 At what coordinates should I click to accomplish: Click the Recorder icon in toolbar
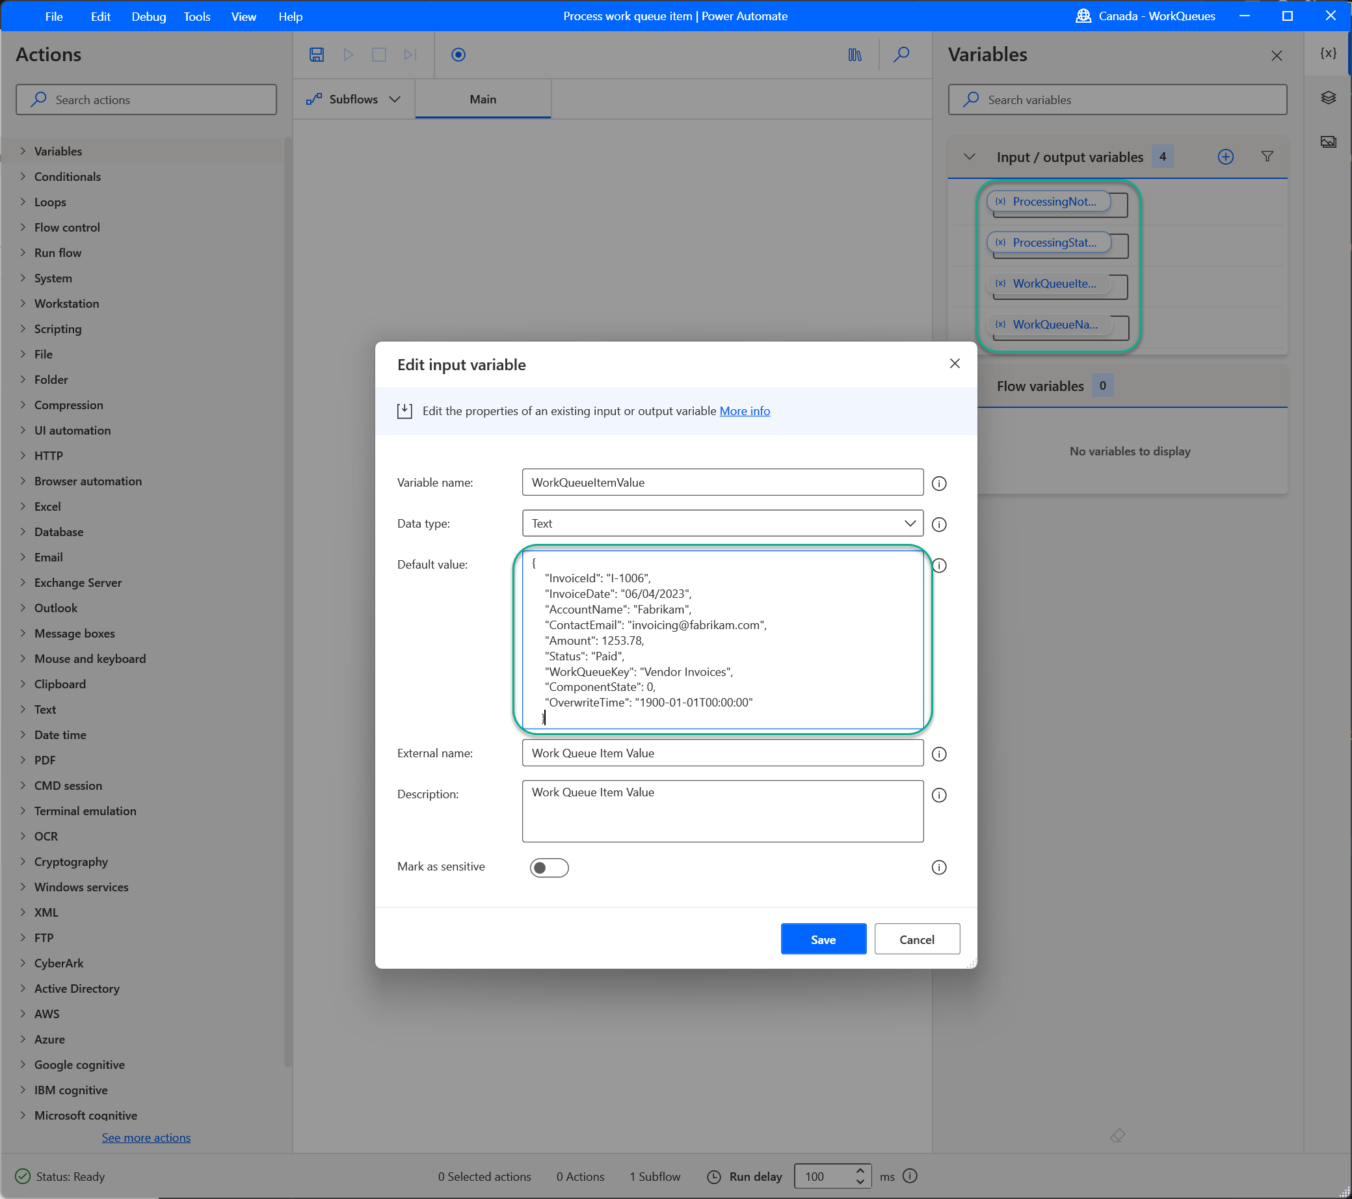tap(458, 54)
